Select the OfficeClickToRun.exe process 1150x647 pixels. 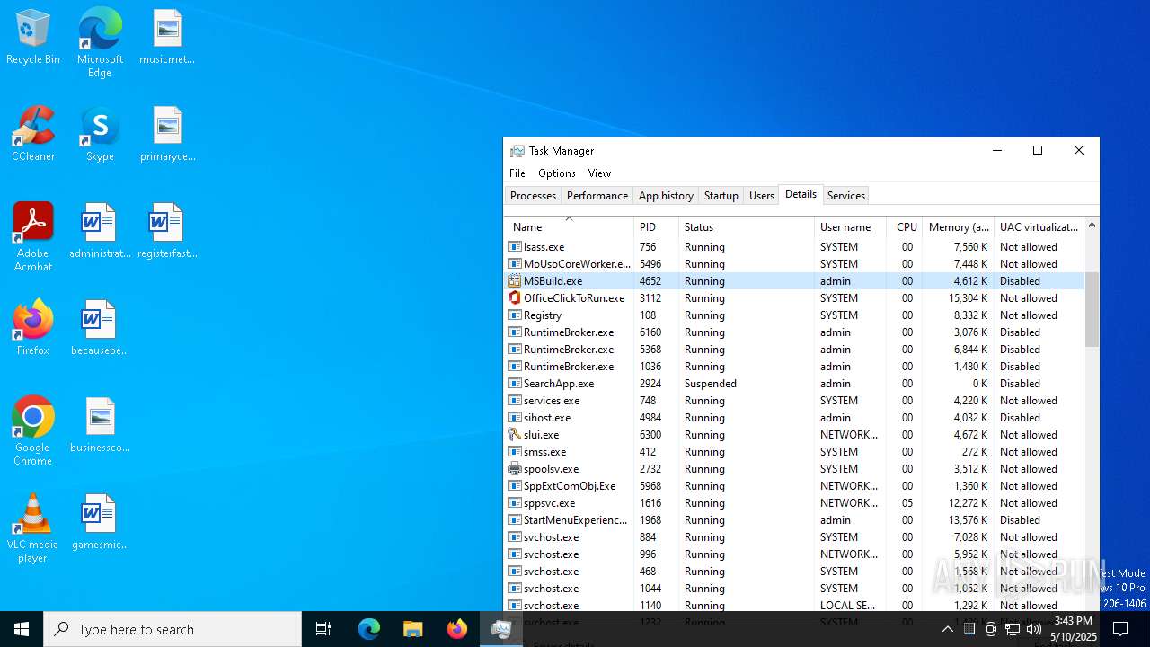pyautogui.click(x=794, y=298)
